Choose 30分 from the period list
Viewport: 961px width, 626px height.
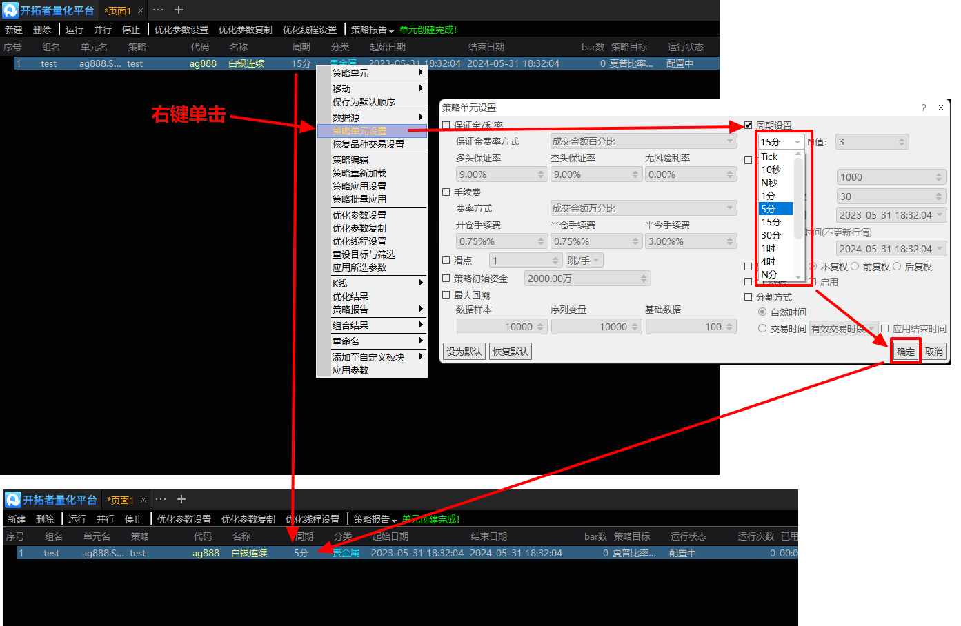(x=775, y=235)
